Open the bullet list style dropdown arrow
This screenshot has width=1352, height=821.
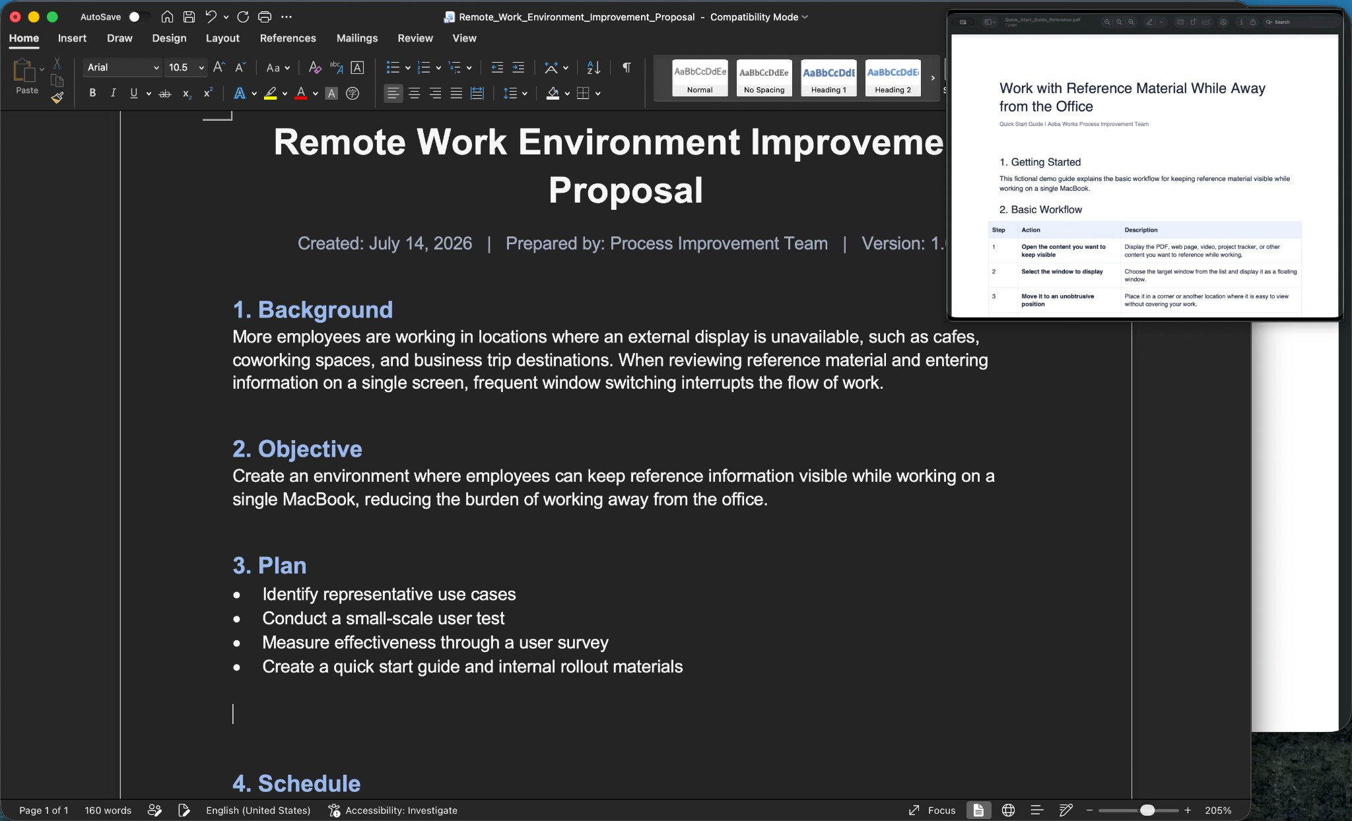tap(408, 67)
